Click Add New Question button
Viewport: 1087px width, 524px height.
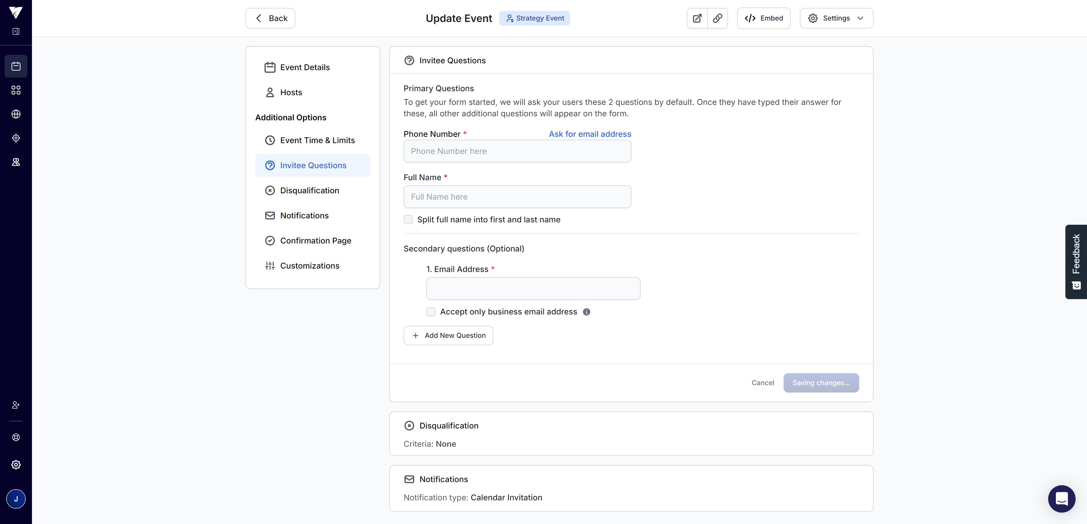click(448, 336)
